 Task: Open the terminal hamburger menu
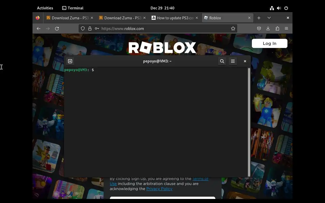233,61
